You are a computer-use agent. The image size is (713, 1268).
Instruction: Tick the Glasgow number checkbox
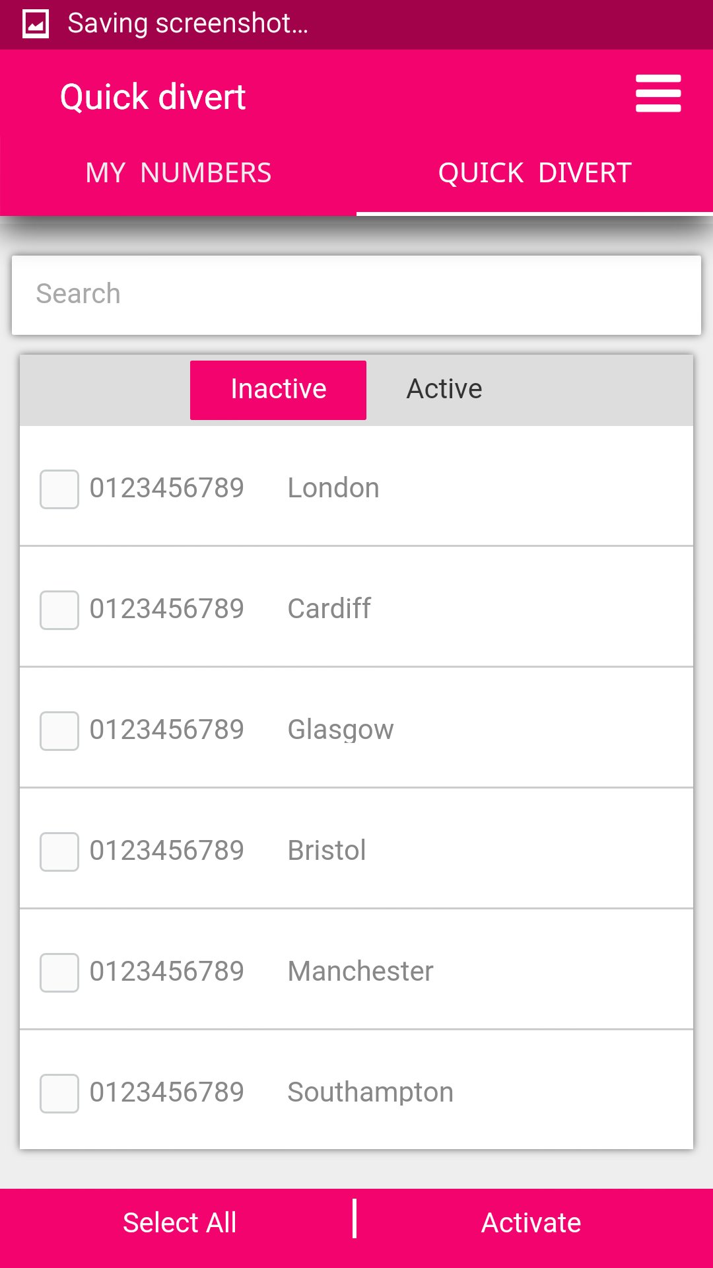(59, 731)
